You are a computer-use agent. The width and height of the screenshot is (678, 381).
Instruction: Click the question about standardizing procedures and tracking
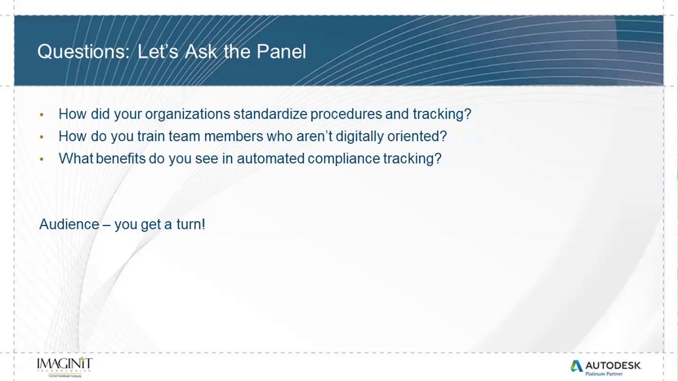pos(264,114)
